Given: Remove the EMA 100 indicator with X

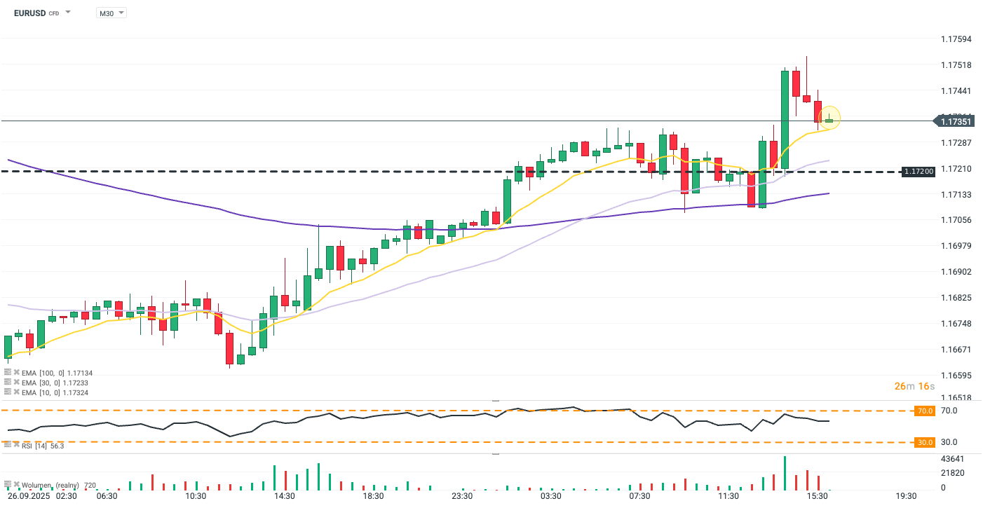Looking at the screenshot, I should point(15,373).
